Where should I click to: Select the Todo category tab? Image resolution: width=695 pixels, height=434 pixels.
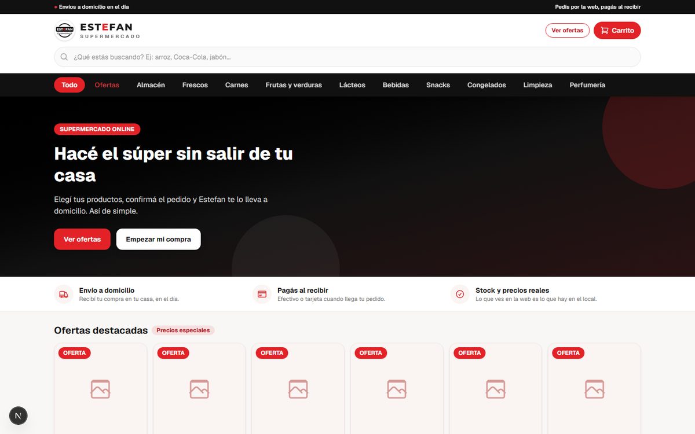(x=69, y=85)
